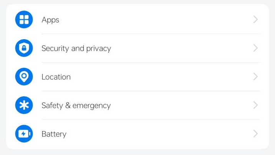
Task: Select the Safety & emergency text
Action: click(x=76, y=106)
